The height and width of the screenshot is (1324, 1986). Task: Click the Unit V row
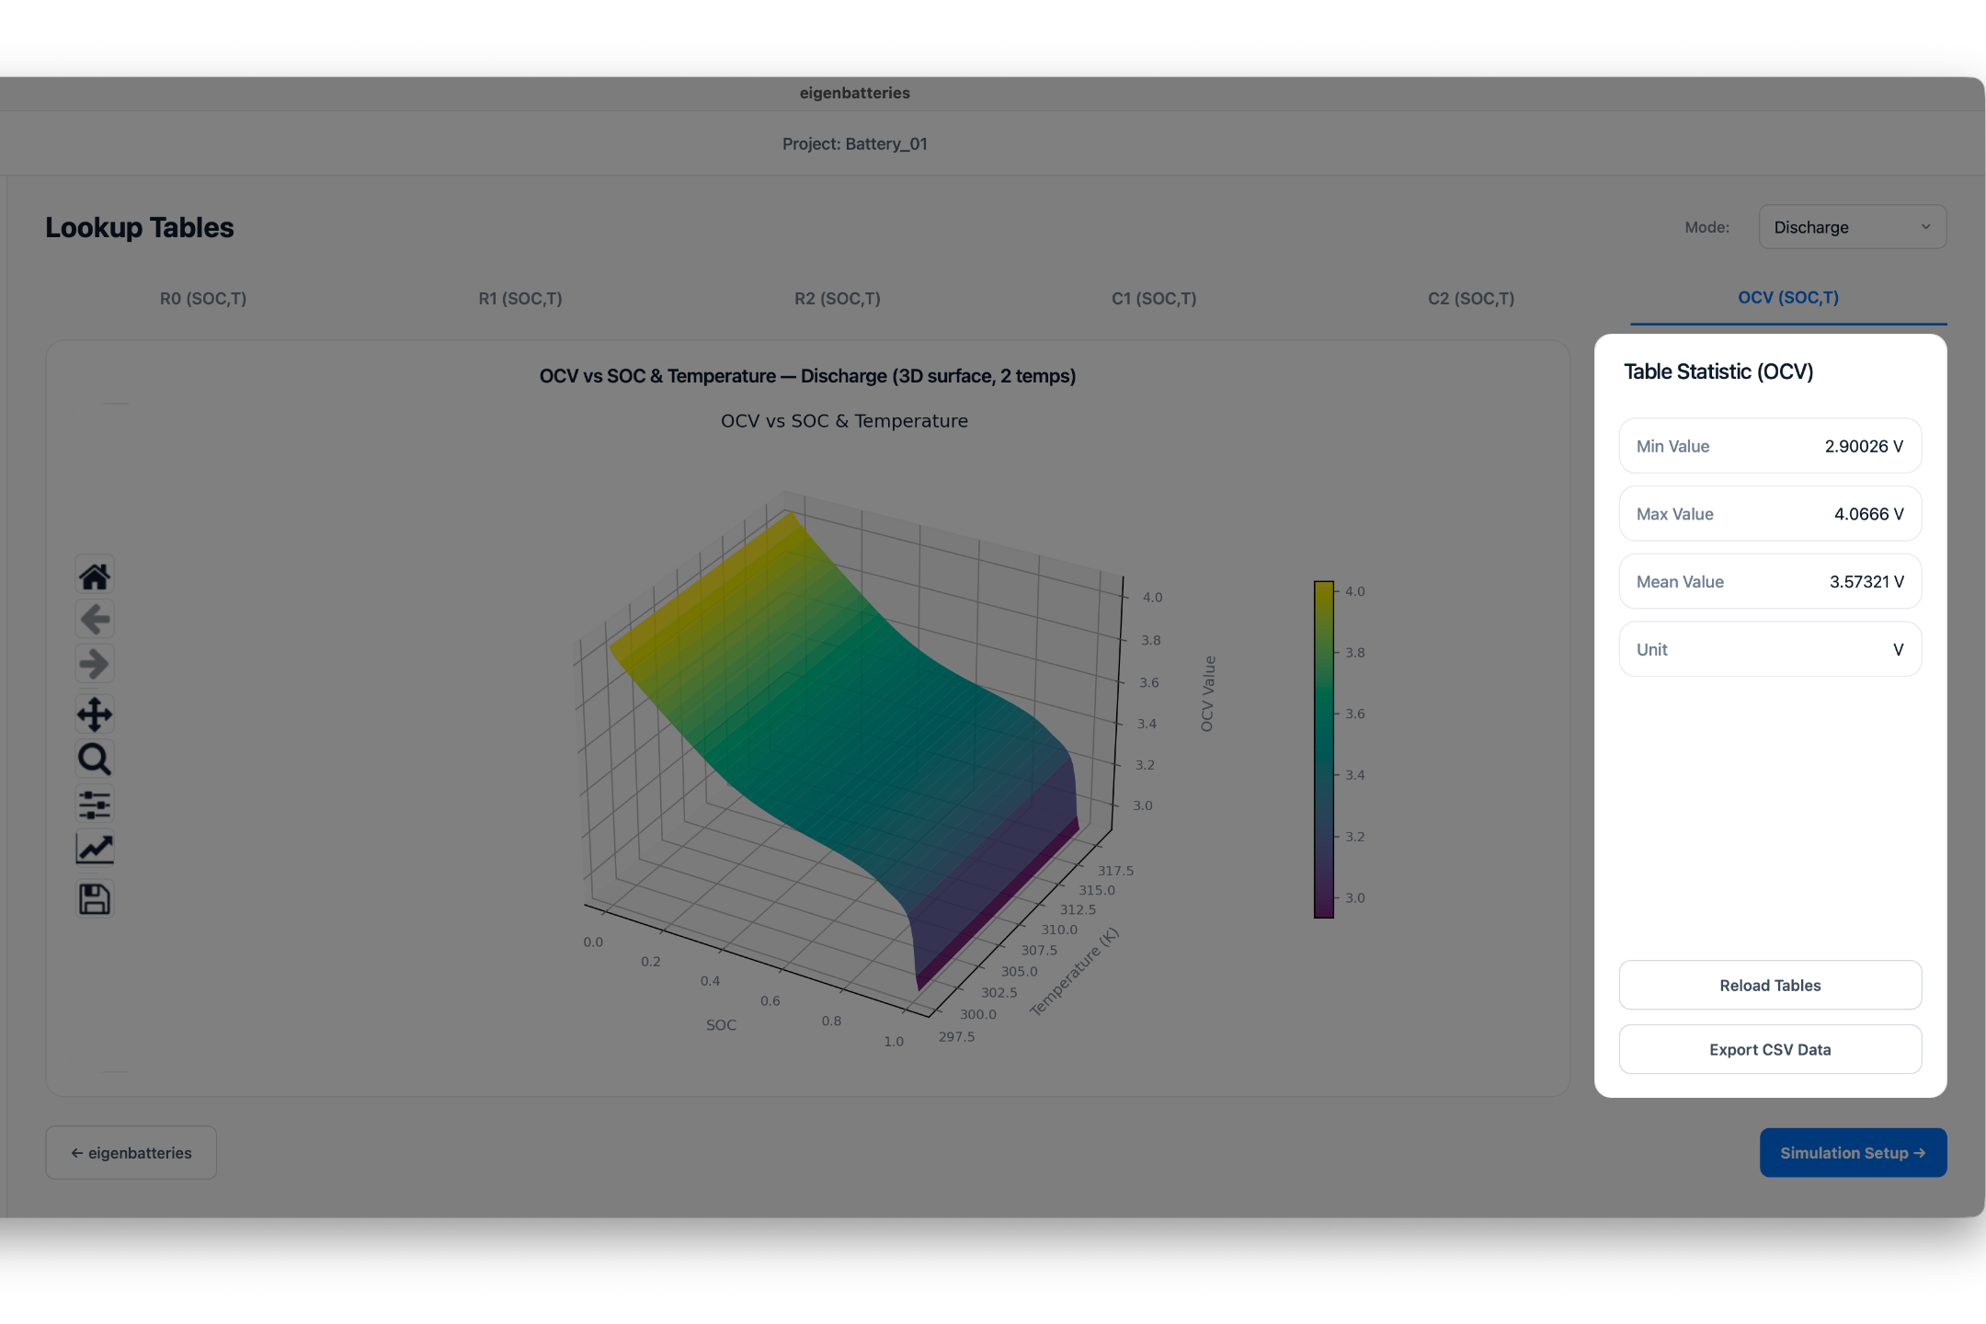[1770, 649]
